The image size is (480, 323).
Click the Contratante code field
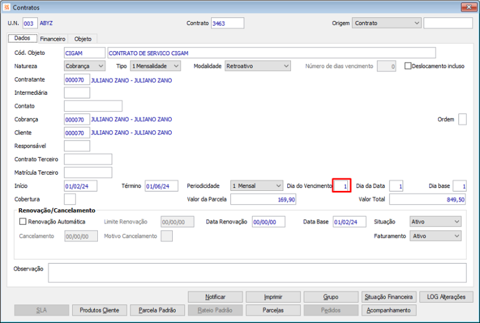(x=77, y=79)
